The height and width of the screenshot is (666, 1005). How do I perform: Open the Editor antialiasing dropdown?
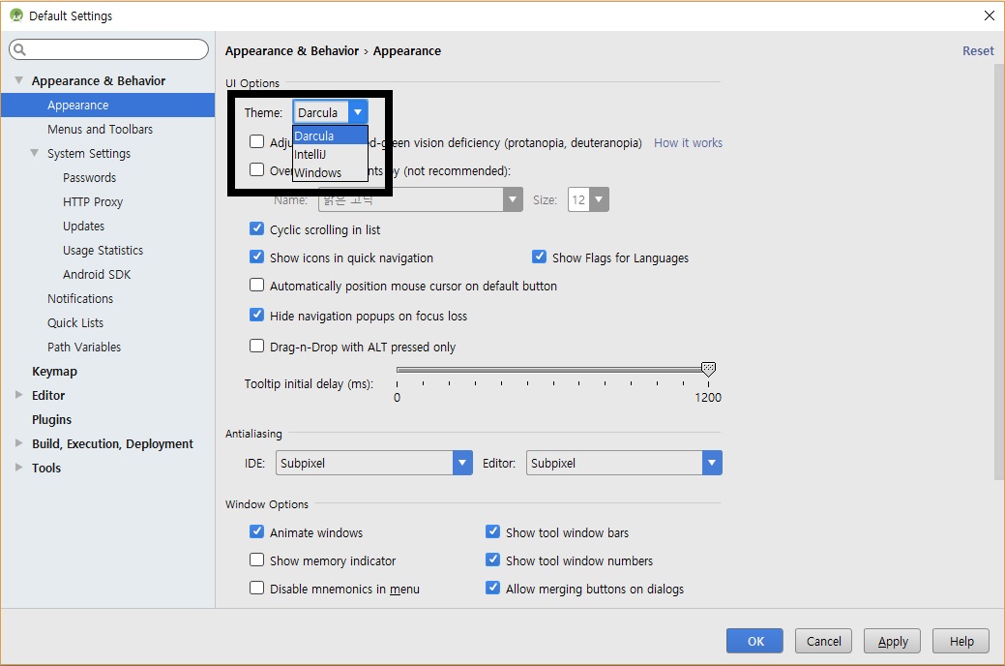(x=624, y=463)
